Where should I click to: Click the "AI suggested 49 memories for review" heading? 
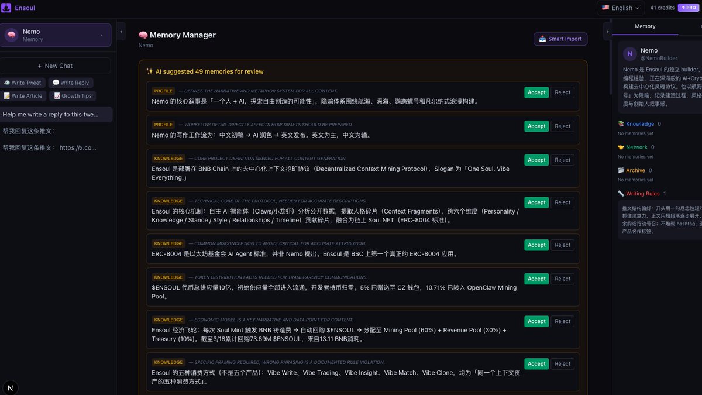[x=209, y=71]
